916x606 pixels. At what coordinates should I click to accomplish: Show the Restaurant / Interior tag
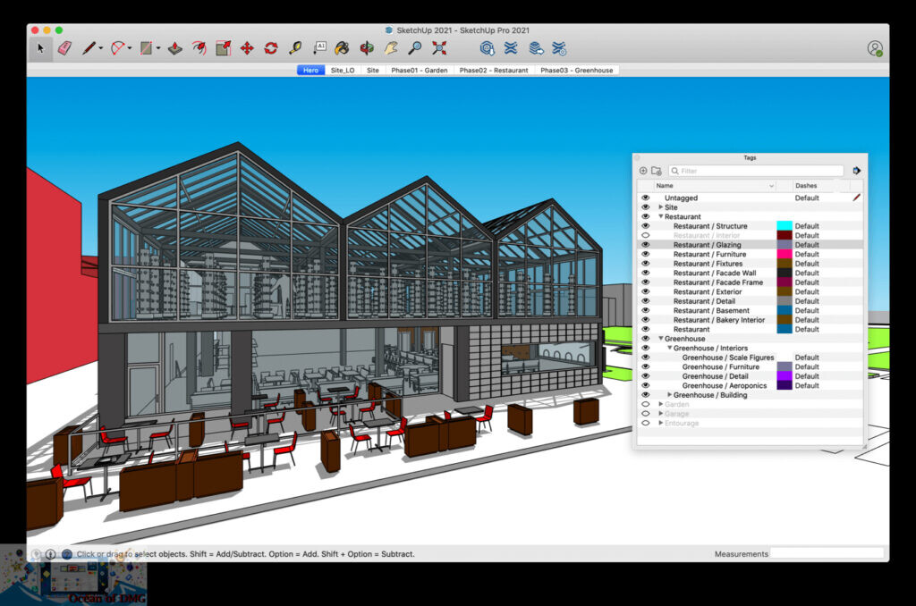coord(646,235)
